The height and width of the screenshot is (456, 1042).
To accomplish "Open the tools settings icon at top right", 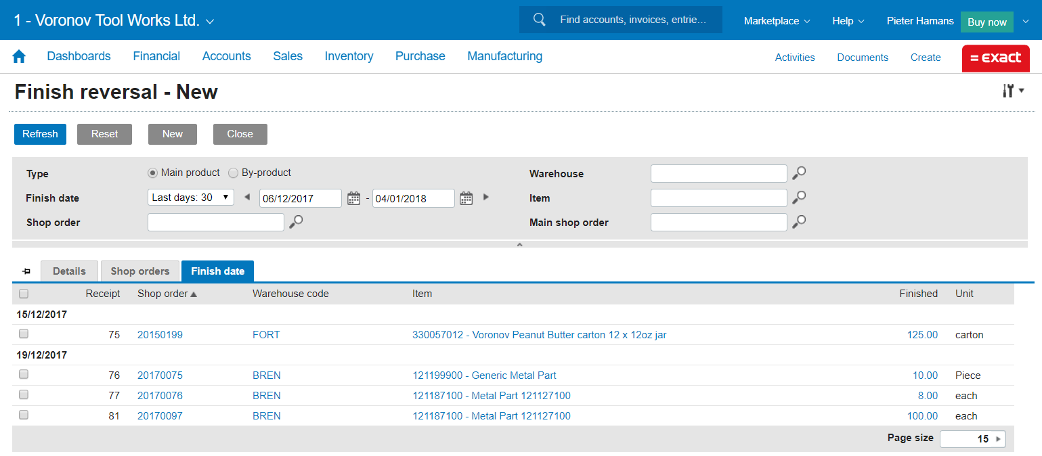I will click(1013, 91).
